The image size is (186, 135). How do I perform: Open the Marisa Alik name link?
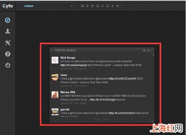(x=68, y=92)
